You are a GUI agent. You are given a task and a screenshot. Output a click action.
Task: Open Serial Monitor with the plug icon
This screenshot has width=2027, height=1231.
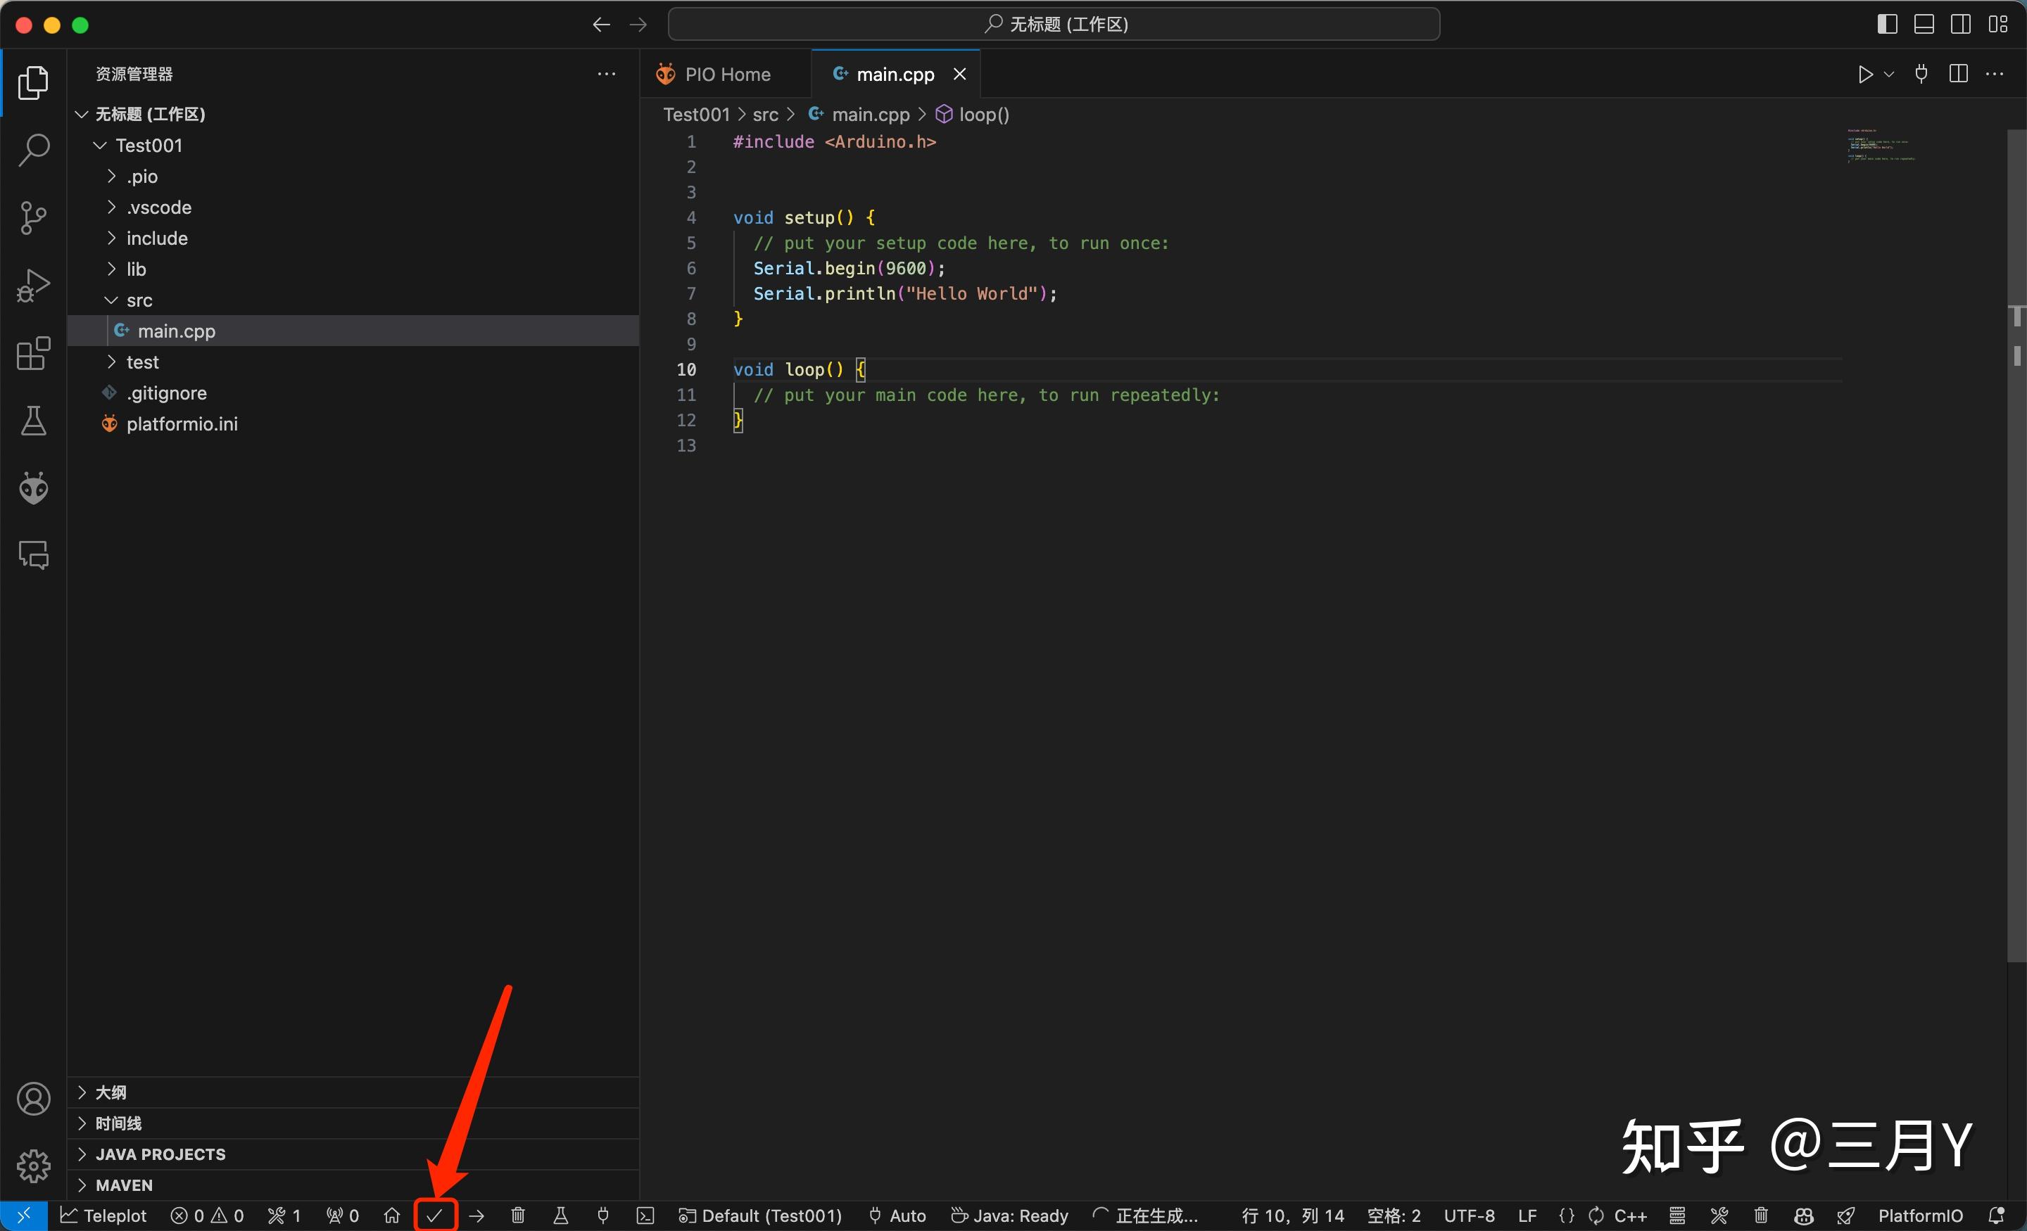click(603, 1216)
